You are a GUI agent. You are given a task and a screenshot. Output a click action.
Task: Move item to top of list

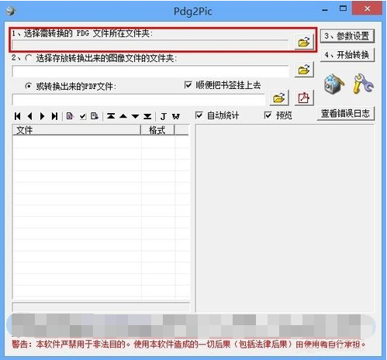click(x=111, y=116)
